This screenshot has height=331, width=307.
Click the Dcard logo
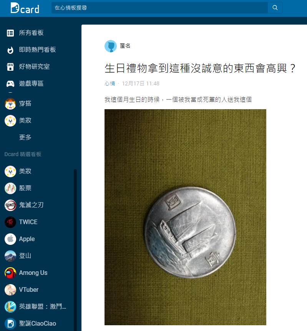pyautogui.click(x=25, y=8)
